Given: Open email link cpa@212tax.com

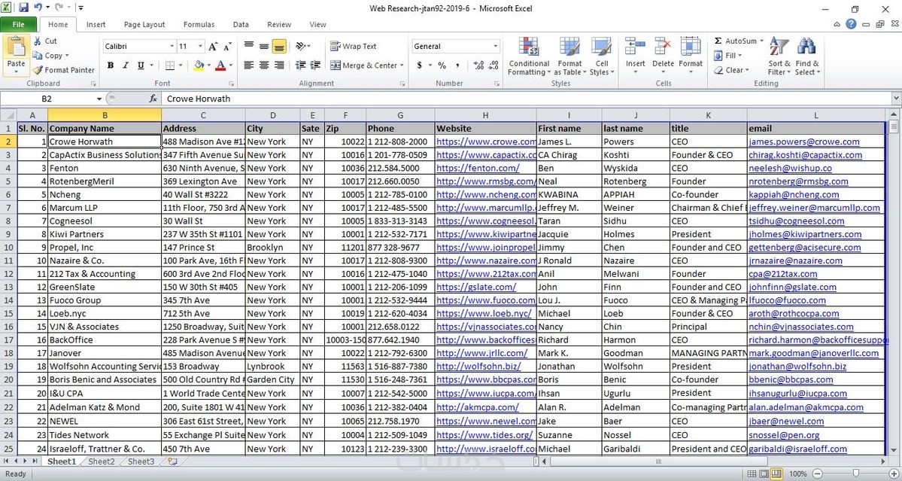Looking at the screenshot, I should pos(782,274).
